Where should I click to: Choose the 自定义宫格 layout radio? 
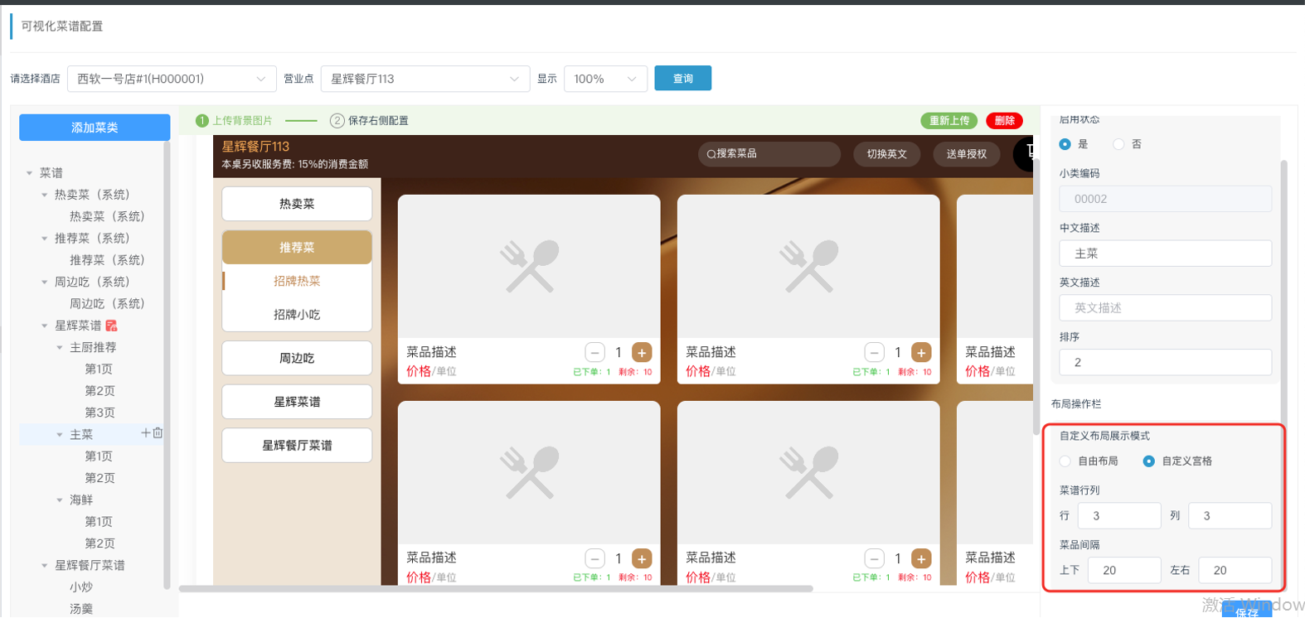pos(1148,461)
